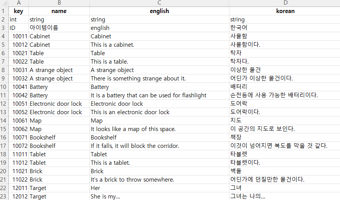Select the '어딘가에 던질만한 물건이다.' cell

point(285,180)
